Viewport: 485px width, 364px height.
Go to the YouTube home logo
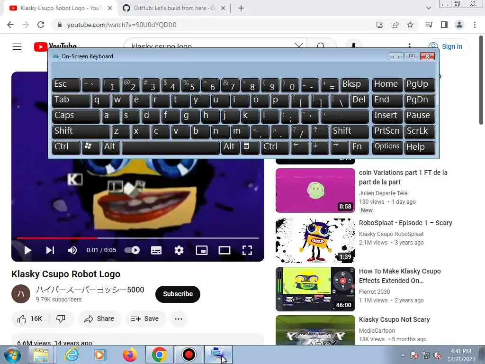click(x=55, y=46)
